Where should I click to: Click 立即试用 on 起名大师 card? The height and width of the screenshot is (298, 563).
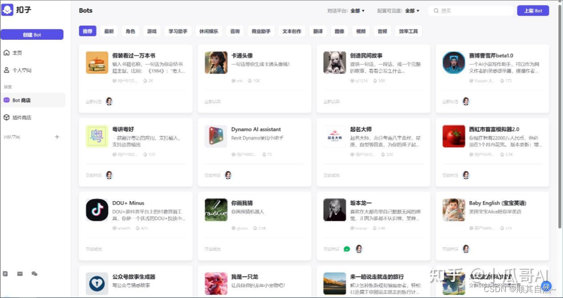(331, 175)
